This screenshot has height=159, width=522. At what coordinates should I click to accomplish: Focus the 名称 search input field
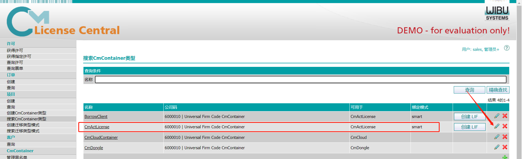[x=300, y=79]
